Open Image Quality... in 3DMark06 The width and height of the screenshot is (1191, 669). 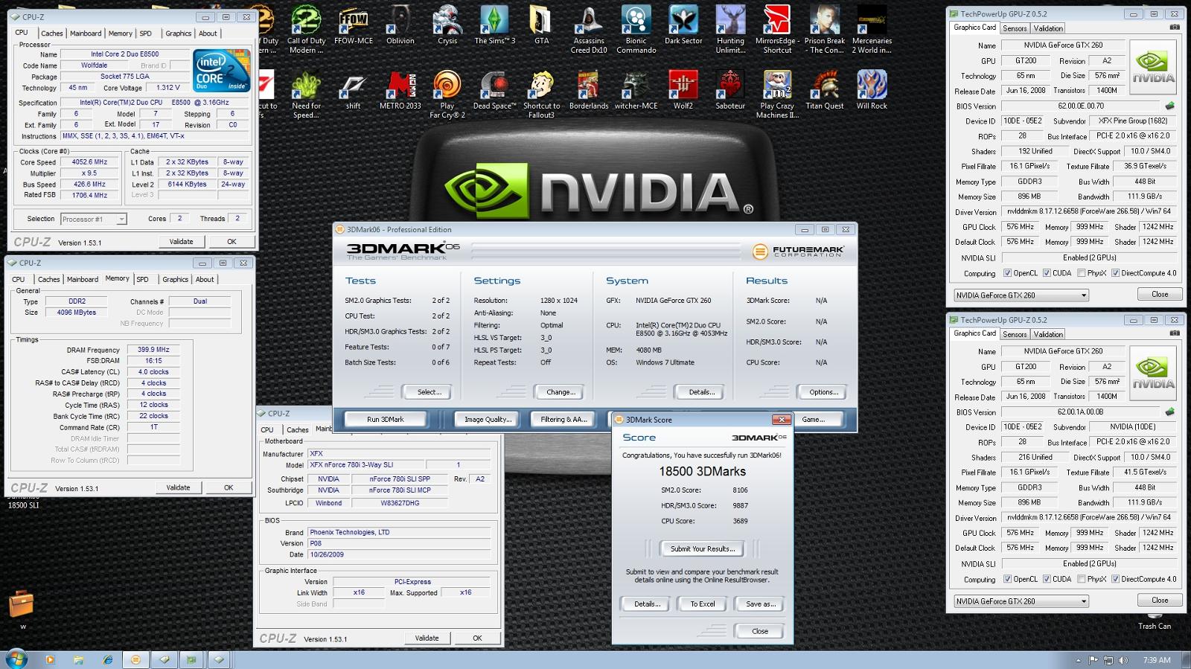[x=488, y=420]
